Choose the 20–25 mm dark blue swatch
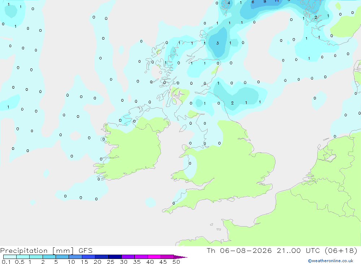This screenshot has height=264, width=361. [101, 257]
